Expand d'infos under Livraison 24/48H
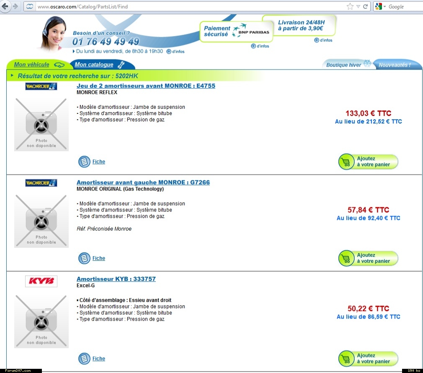 pos(323,40)
